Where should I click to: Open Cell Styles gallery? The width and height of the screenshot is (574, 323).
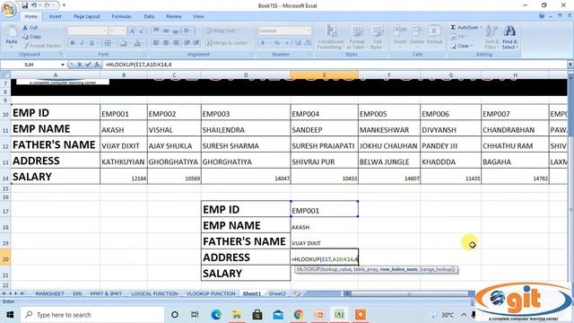coord(377,37)
